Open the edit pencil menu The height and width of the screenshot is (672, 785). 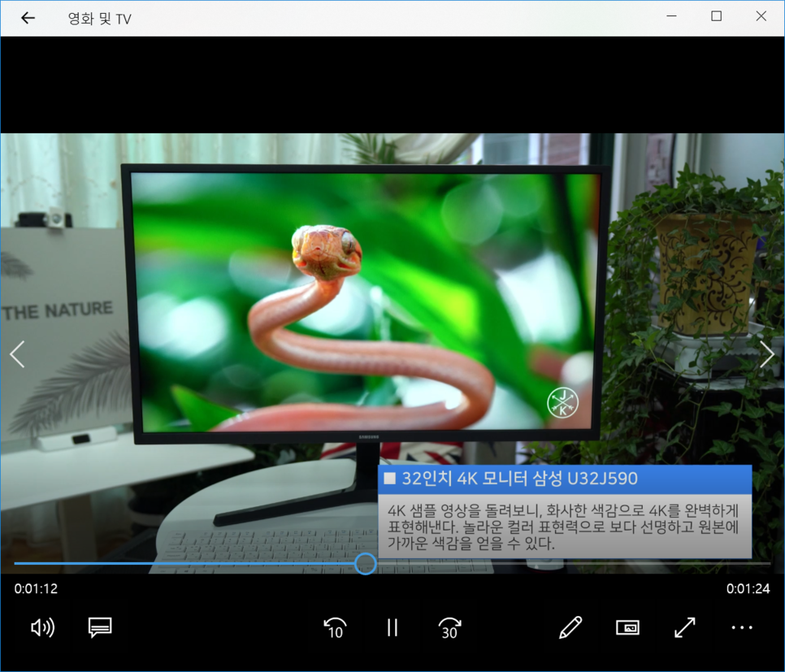[x=570, y=627]
